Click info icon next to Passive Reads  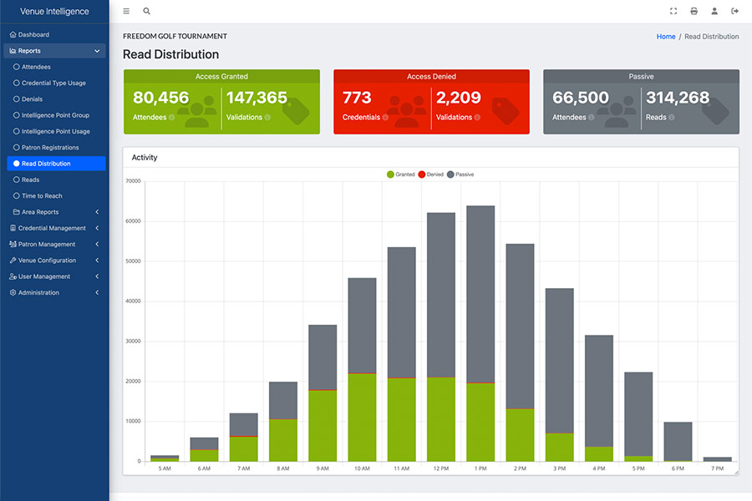[672, 118]
